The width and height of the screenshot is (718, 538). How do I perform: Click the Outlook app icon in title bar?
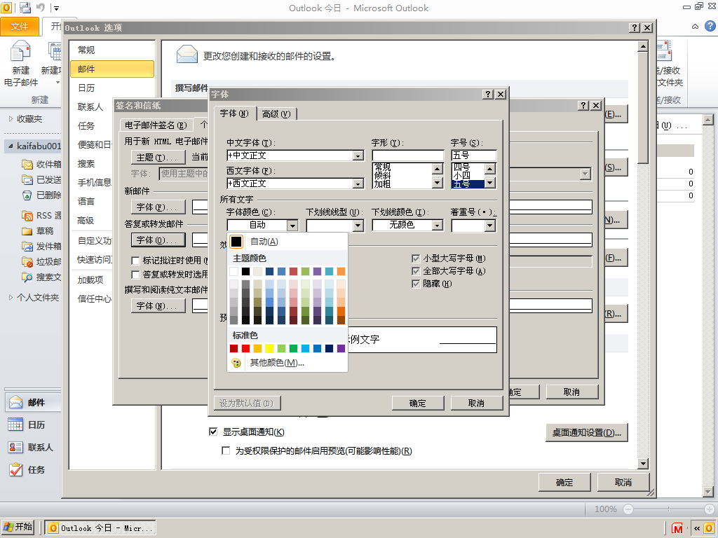pos(6,7)
